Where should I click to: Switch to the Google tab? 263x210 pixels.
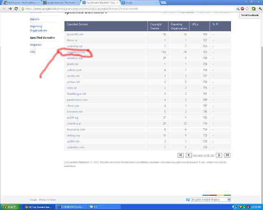[x=138, y=3]
